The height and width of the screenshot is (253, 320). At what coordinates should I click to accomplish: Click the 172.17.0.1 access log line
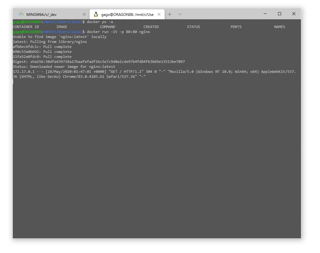tap(154, 74)
